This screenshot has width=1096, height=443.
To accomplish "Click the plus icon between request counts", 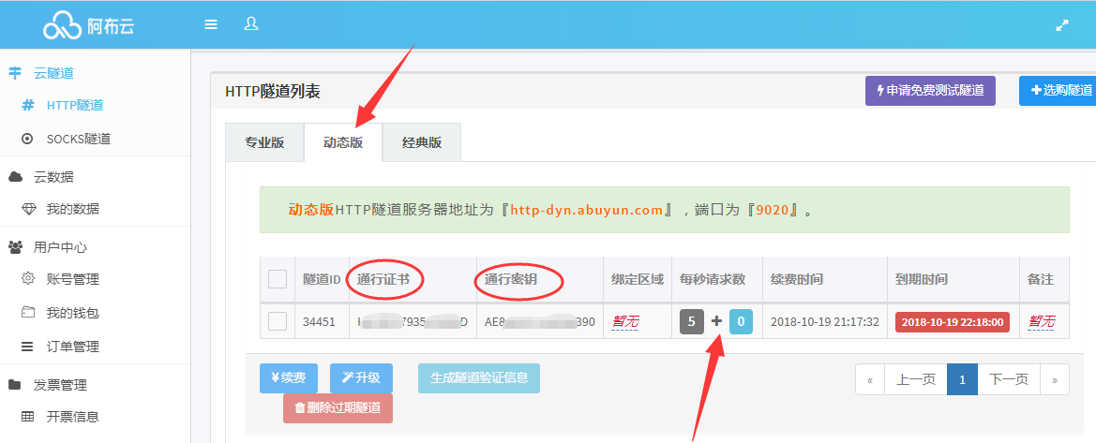I will coord(716,321).
